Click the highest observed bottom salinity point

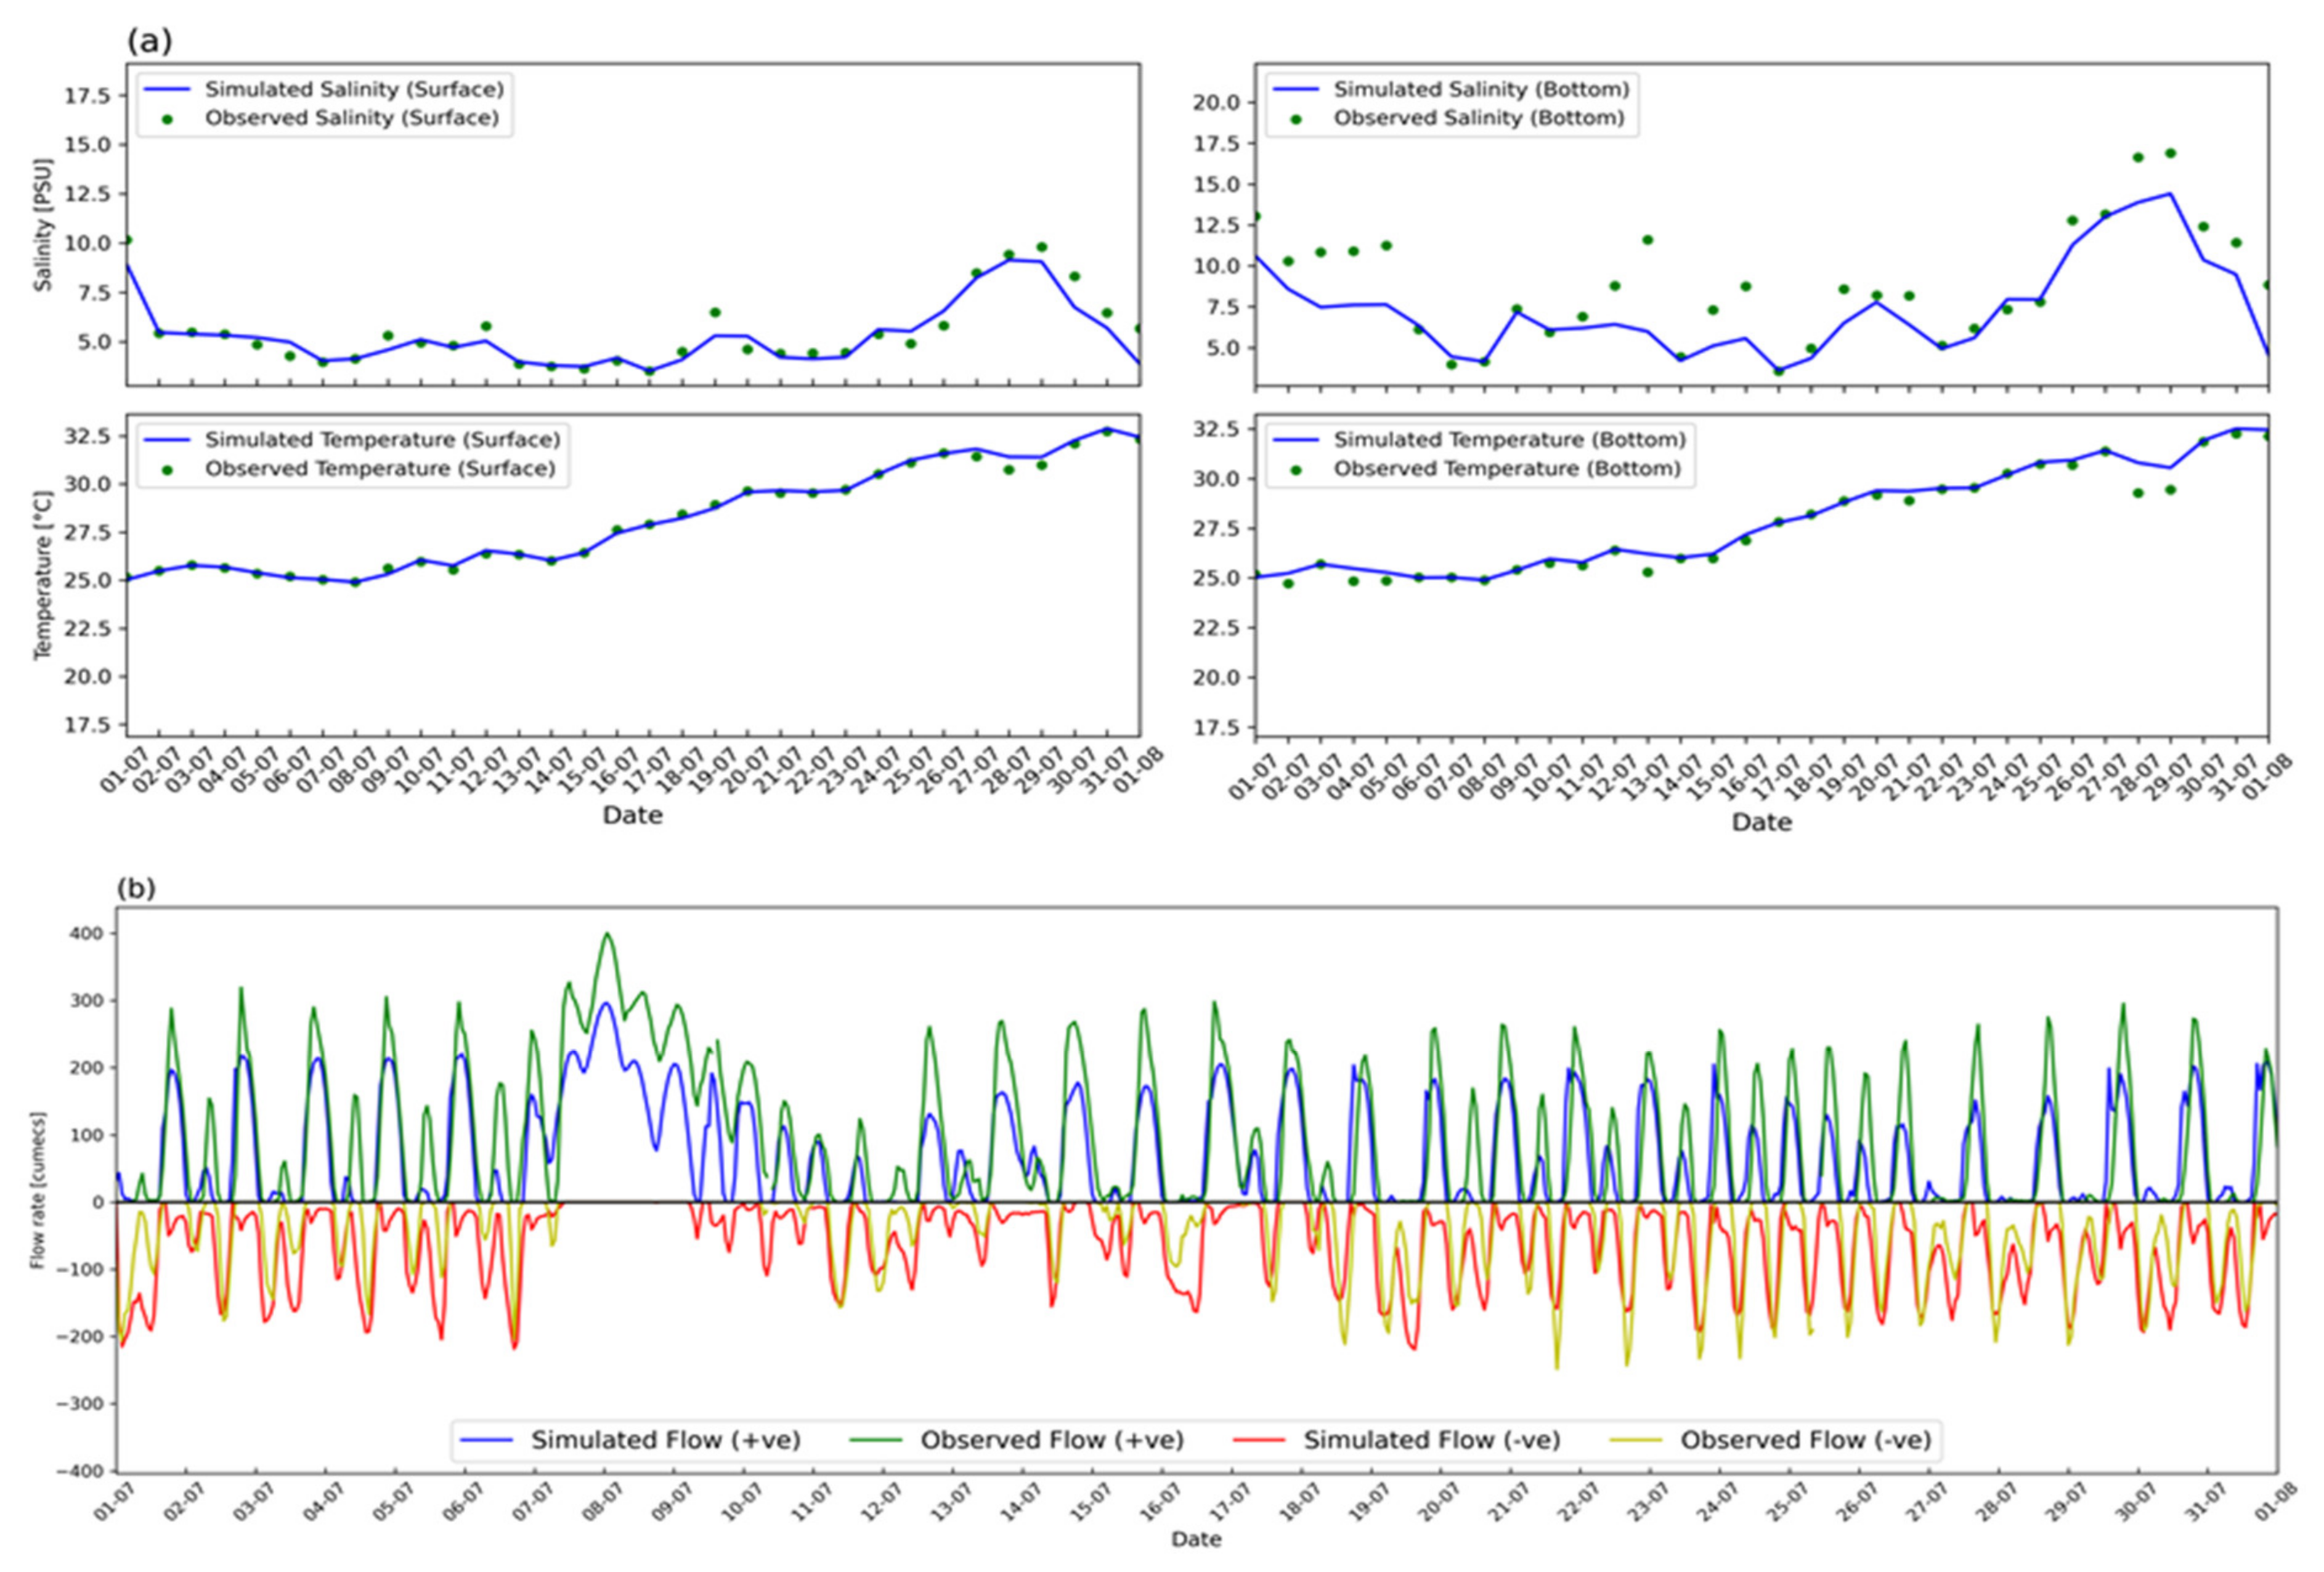[x=2170, y=153]
